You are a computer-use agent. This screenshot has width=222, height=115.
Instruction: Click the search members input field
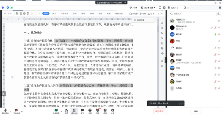(x=192, y=14)
